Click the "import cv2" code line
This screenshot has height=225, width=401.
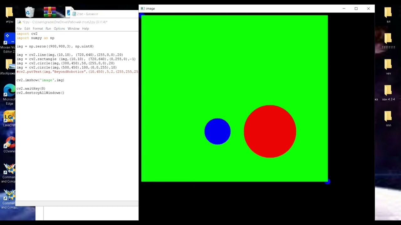[27, 34]
